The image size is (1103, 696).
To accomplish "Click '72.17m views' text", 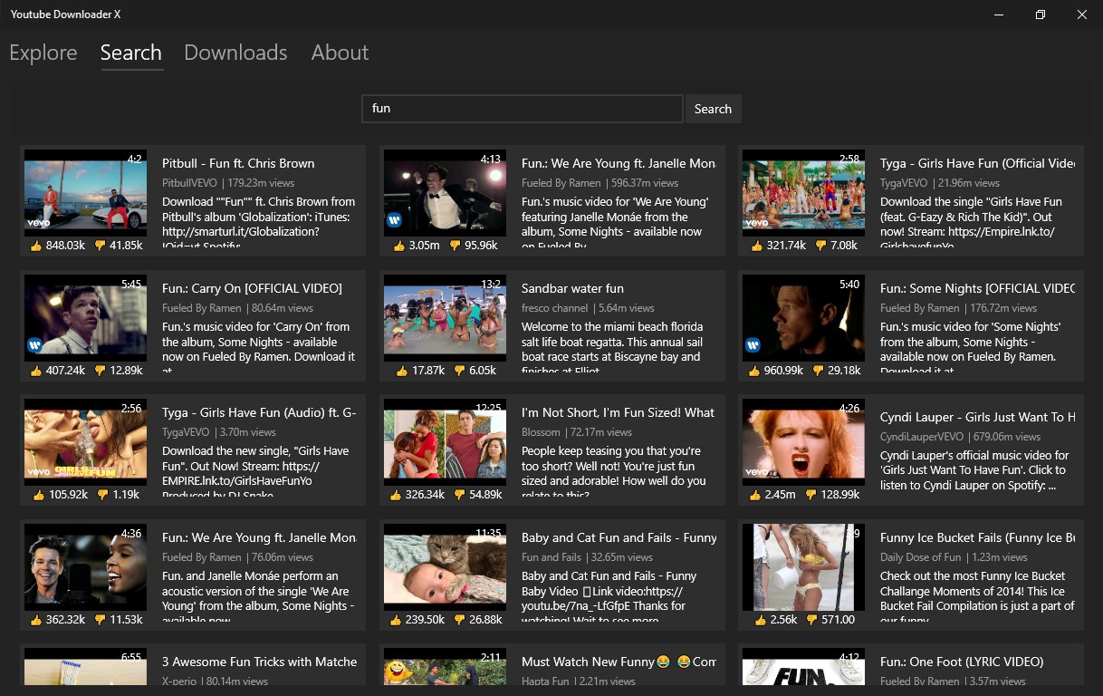I will coord(600,432).
